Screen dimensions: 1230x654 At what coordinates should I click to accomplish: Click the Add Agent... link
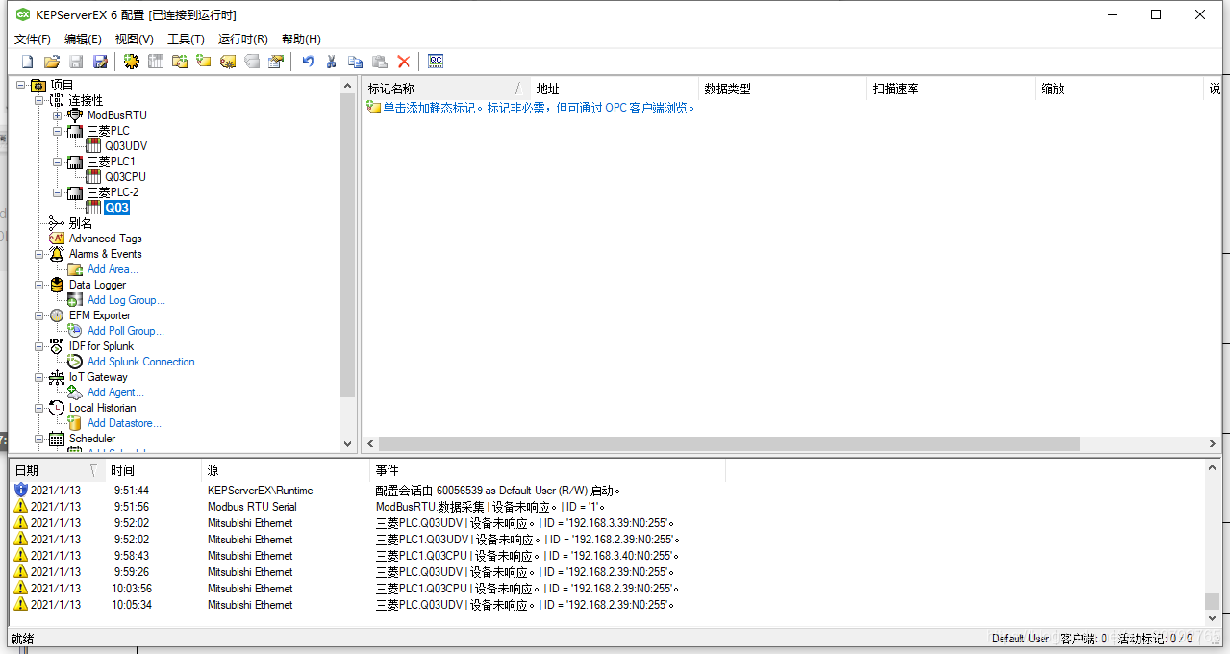pyautogui.click(x=115, y=392)
